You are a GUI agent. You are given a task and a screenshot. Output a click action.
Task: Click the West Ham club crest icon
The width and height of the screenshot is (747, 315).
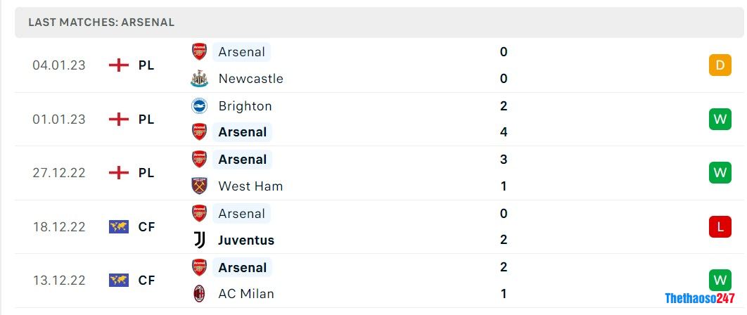(x=200, y=186)
